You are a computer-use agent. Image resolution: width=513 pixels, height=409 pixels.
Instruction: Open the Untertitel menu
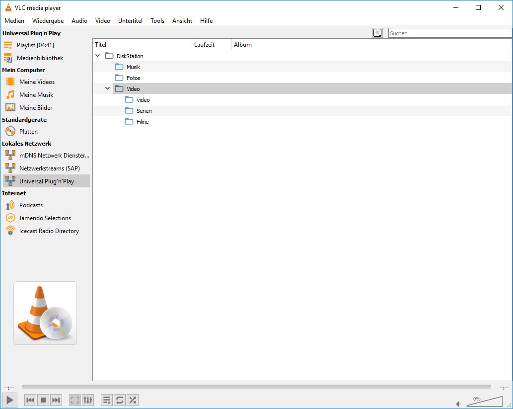pos(130,21)
